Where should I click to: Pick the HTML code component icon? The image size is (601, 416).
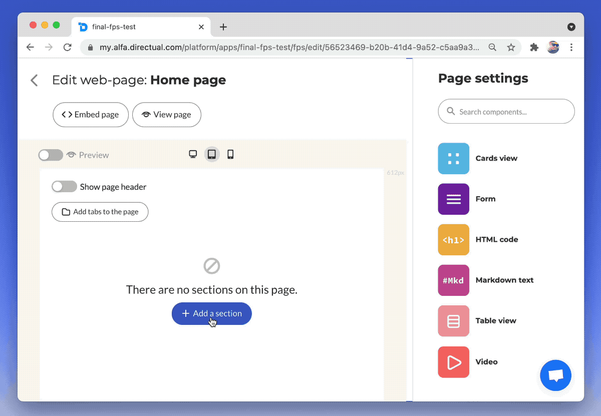coord(453,240)
